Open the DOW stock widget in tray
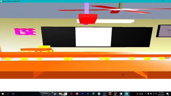Image resolution: width=171 pixels, height=96 pixels. 139,94
